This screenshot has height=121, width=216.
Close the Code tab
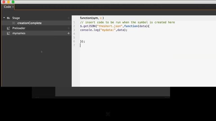pos(13,7)
